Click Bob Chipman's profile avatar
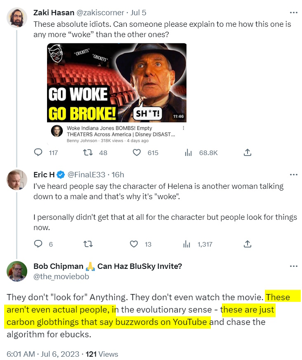This screenshot has height=360, width=302. coord(17,271)
